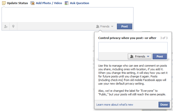This screenshot has height=111, width=173.
Task: Click the Ask Question poll icon
Action: [67, 3]
